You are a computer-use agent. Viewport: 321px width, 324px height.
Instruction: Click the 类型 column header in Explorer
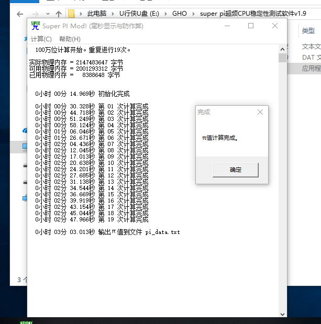point(308,31)
